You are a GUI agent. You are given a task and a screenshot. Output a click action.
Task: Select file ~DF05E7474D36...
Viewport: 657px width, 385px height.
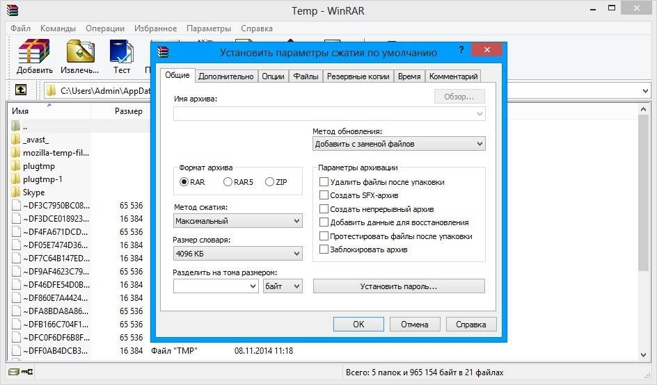tap(51, 245)
